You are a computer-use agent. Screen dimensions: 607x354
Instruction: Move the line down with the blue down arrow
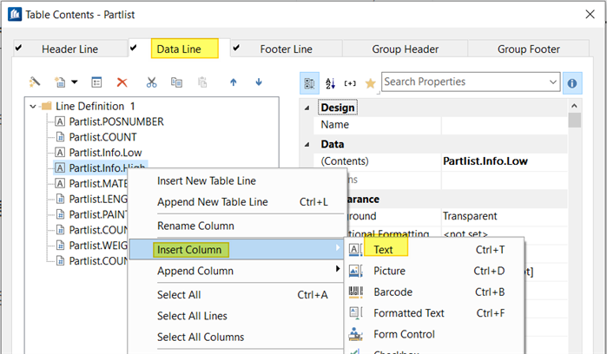click(x=259, y=82)
